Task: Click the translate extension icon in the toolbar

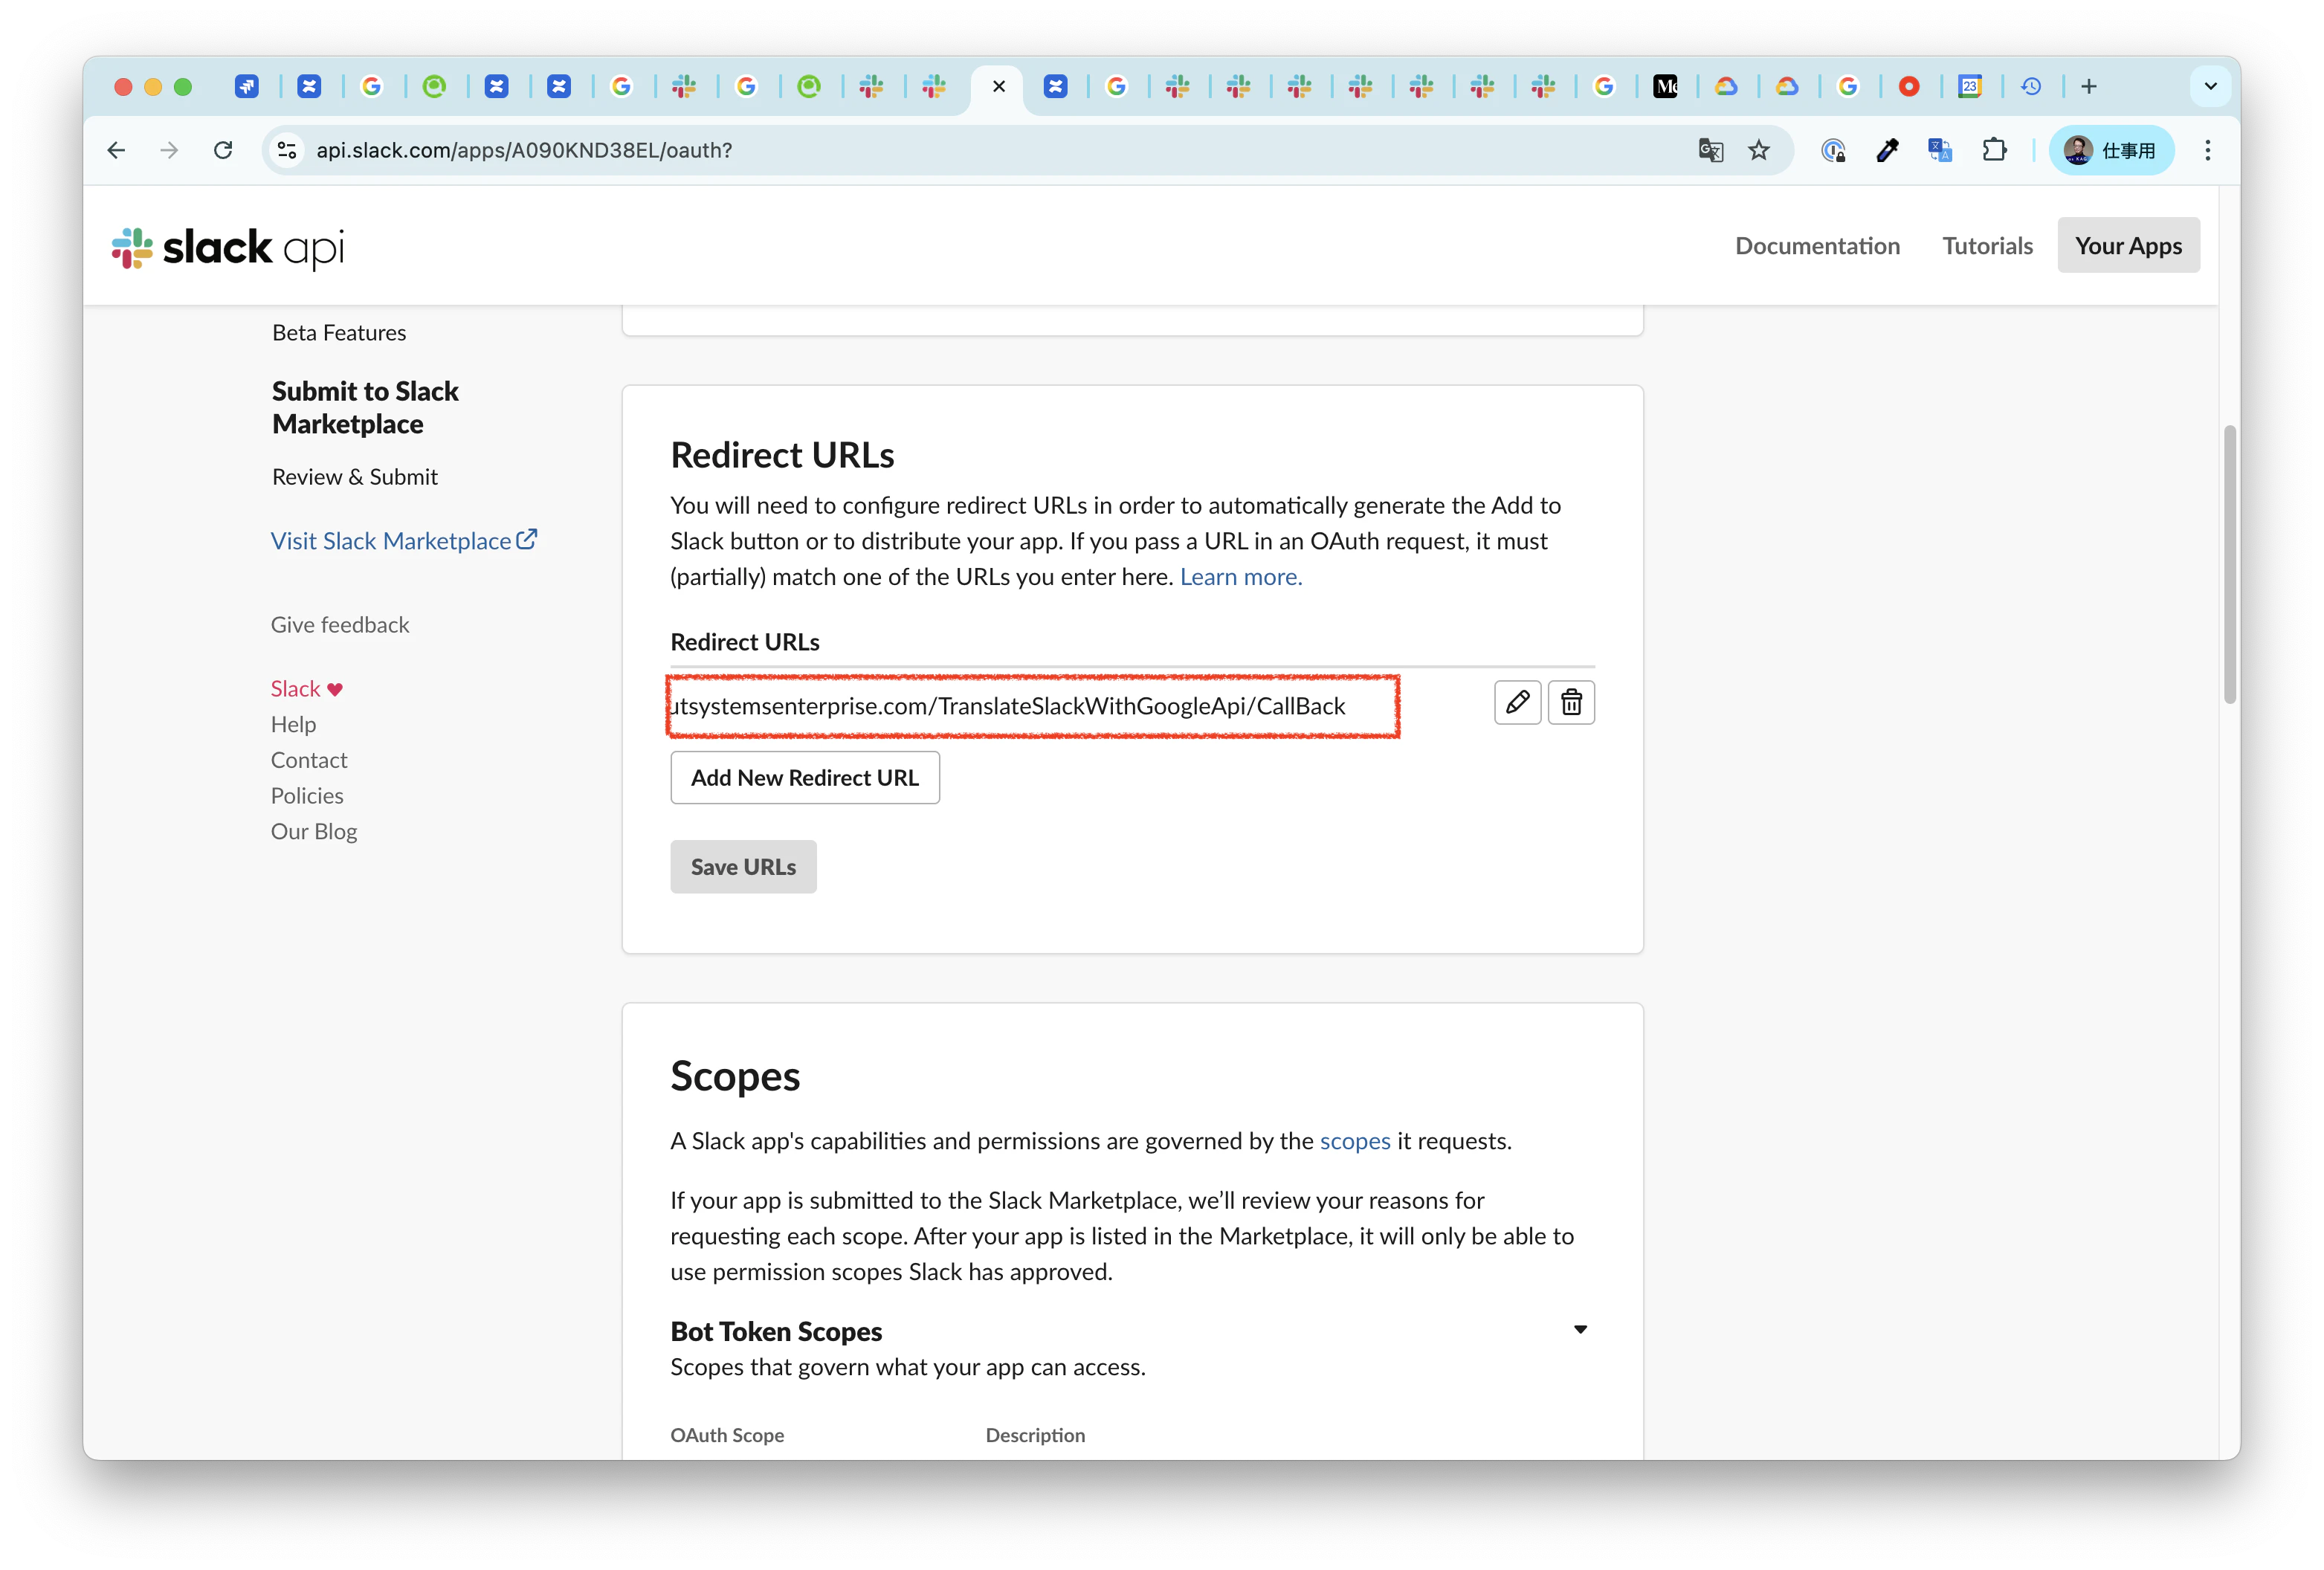Action: click(1939, 150)
